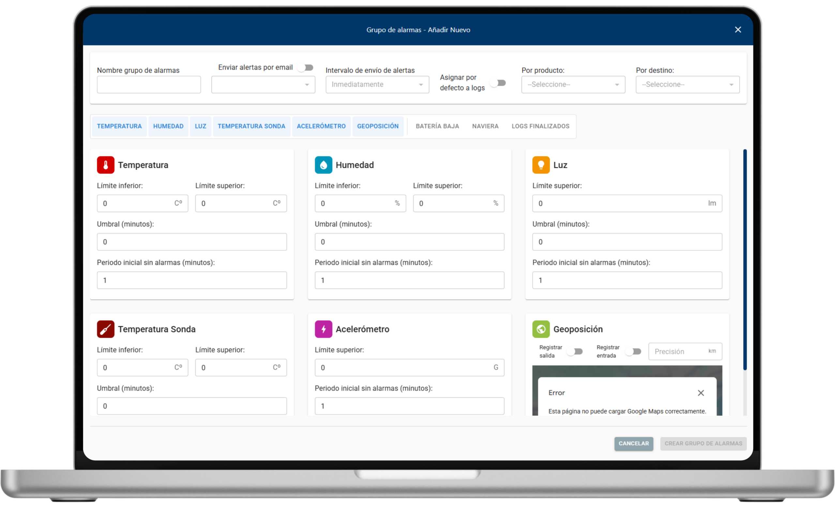Click CREAR GRUPO DE ALARMAS button

(x=703, y=443)
